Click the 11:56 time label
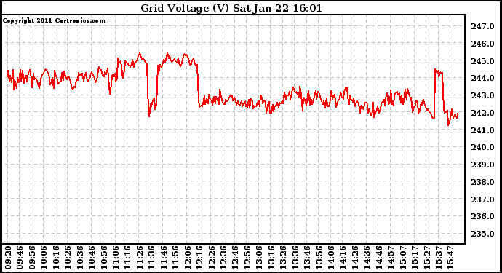 (x=175, y=258)
